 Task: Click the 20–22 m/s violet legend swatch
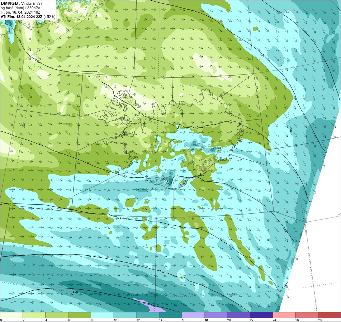point(239,315)
